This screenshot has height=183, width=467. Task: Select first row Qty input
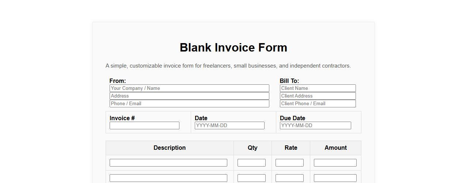[251, 163]
